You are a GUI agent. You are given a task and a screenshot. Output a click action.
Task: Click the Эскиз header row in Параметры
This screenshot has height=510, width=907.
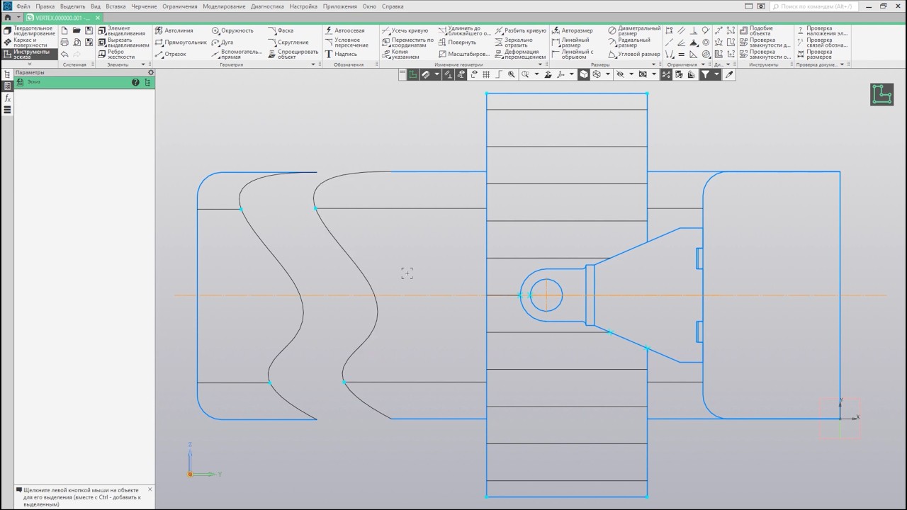pos(84,82)
